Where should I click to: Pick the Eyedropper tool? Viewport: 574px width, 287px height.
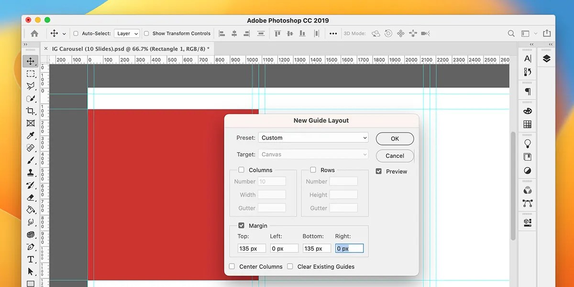coord(31,136)
